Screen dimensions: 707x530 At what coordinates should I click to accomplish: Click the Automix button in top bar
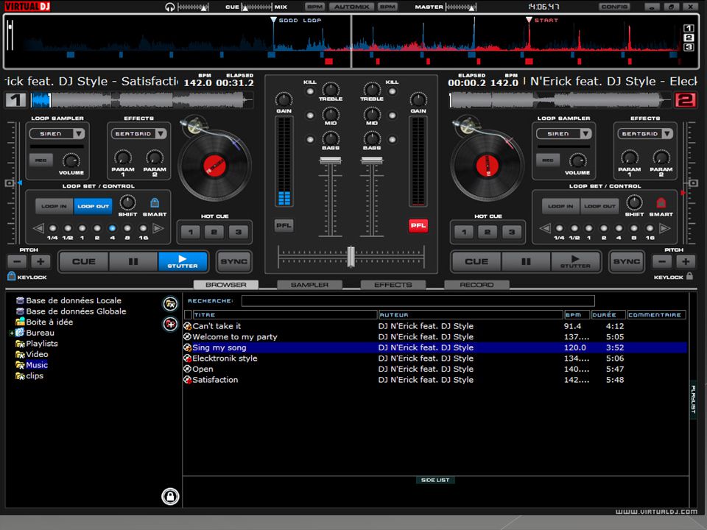(352, 7)
